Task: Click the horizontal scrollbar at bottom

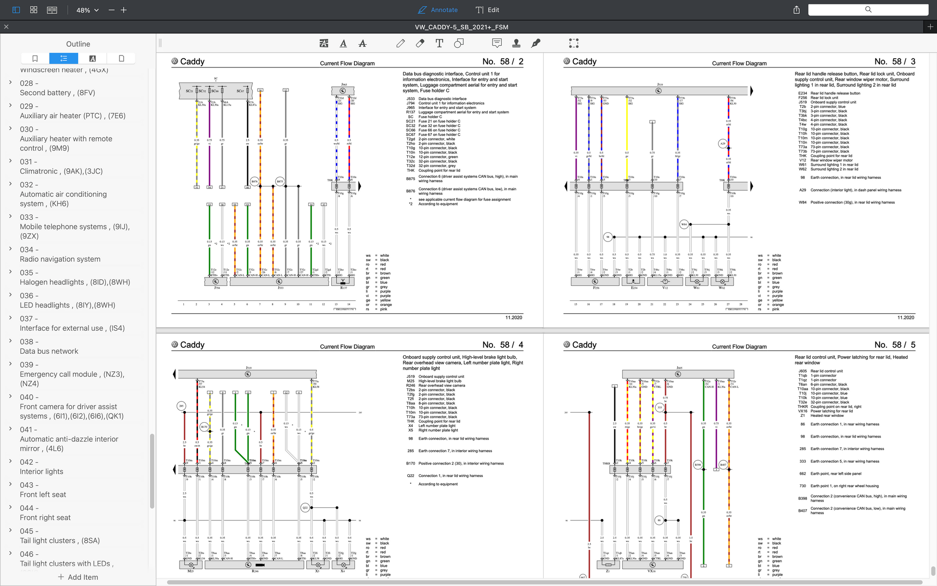Action: (545, 583)
